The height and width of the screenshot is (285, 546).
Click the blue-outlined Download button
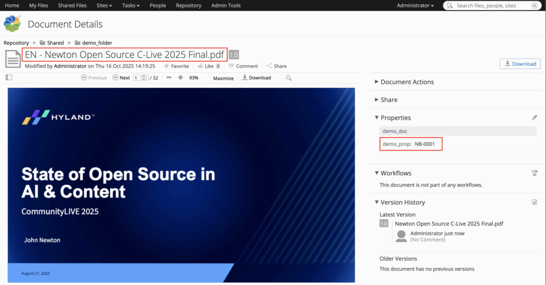point(520,64)
